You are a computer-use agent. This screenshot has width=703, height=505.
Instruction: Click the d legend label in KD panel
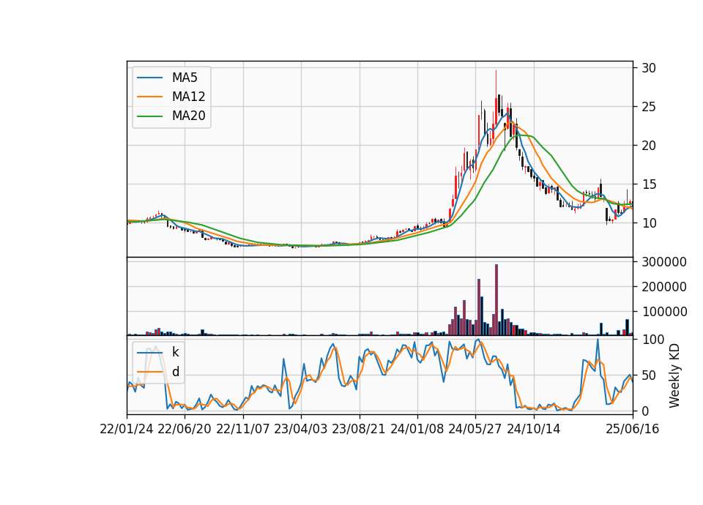[x=176, y=372]
